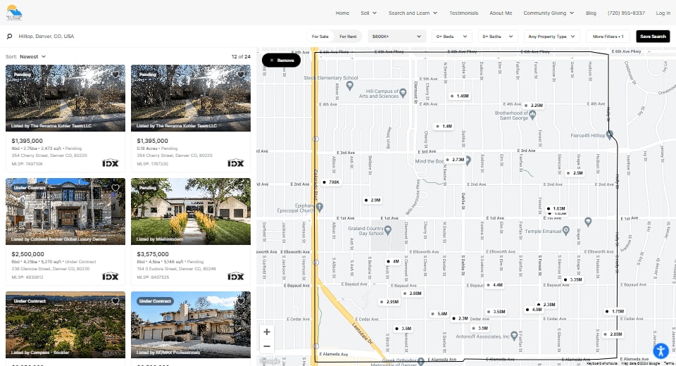The width and height of the screenshot is (676, 366).
Task: Click the Antonoff Associates map pin
Action: click(514, 336)
